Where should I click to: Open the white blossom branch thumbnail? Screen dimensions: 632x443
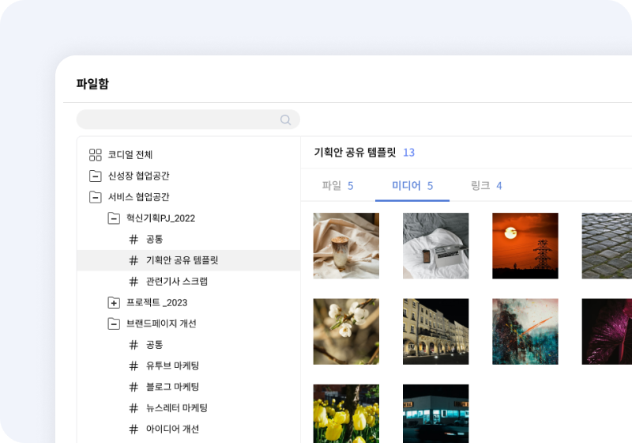(x=346, y=331)
